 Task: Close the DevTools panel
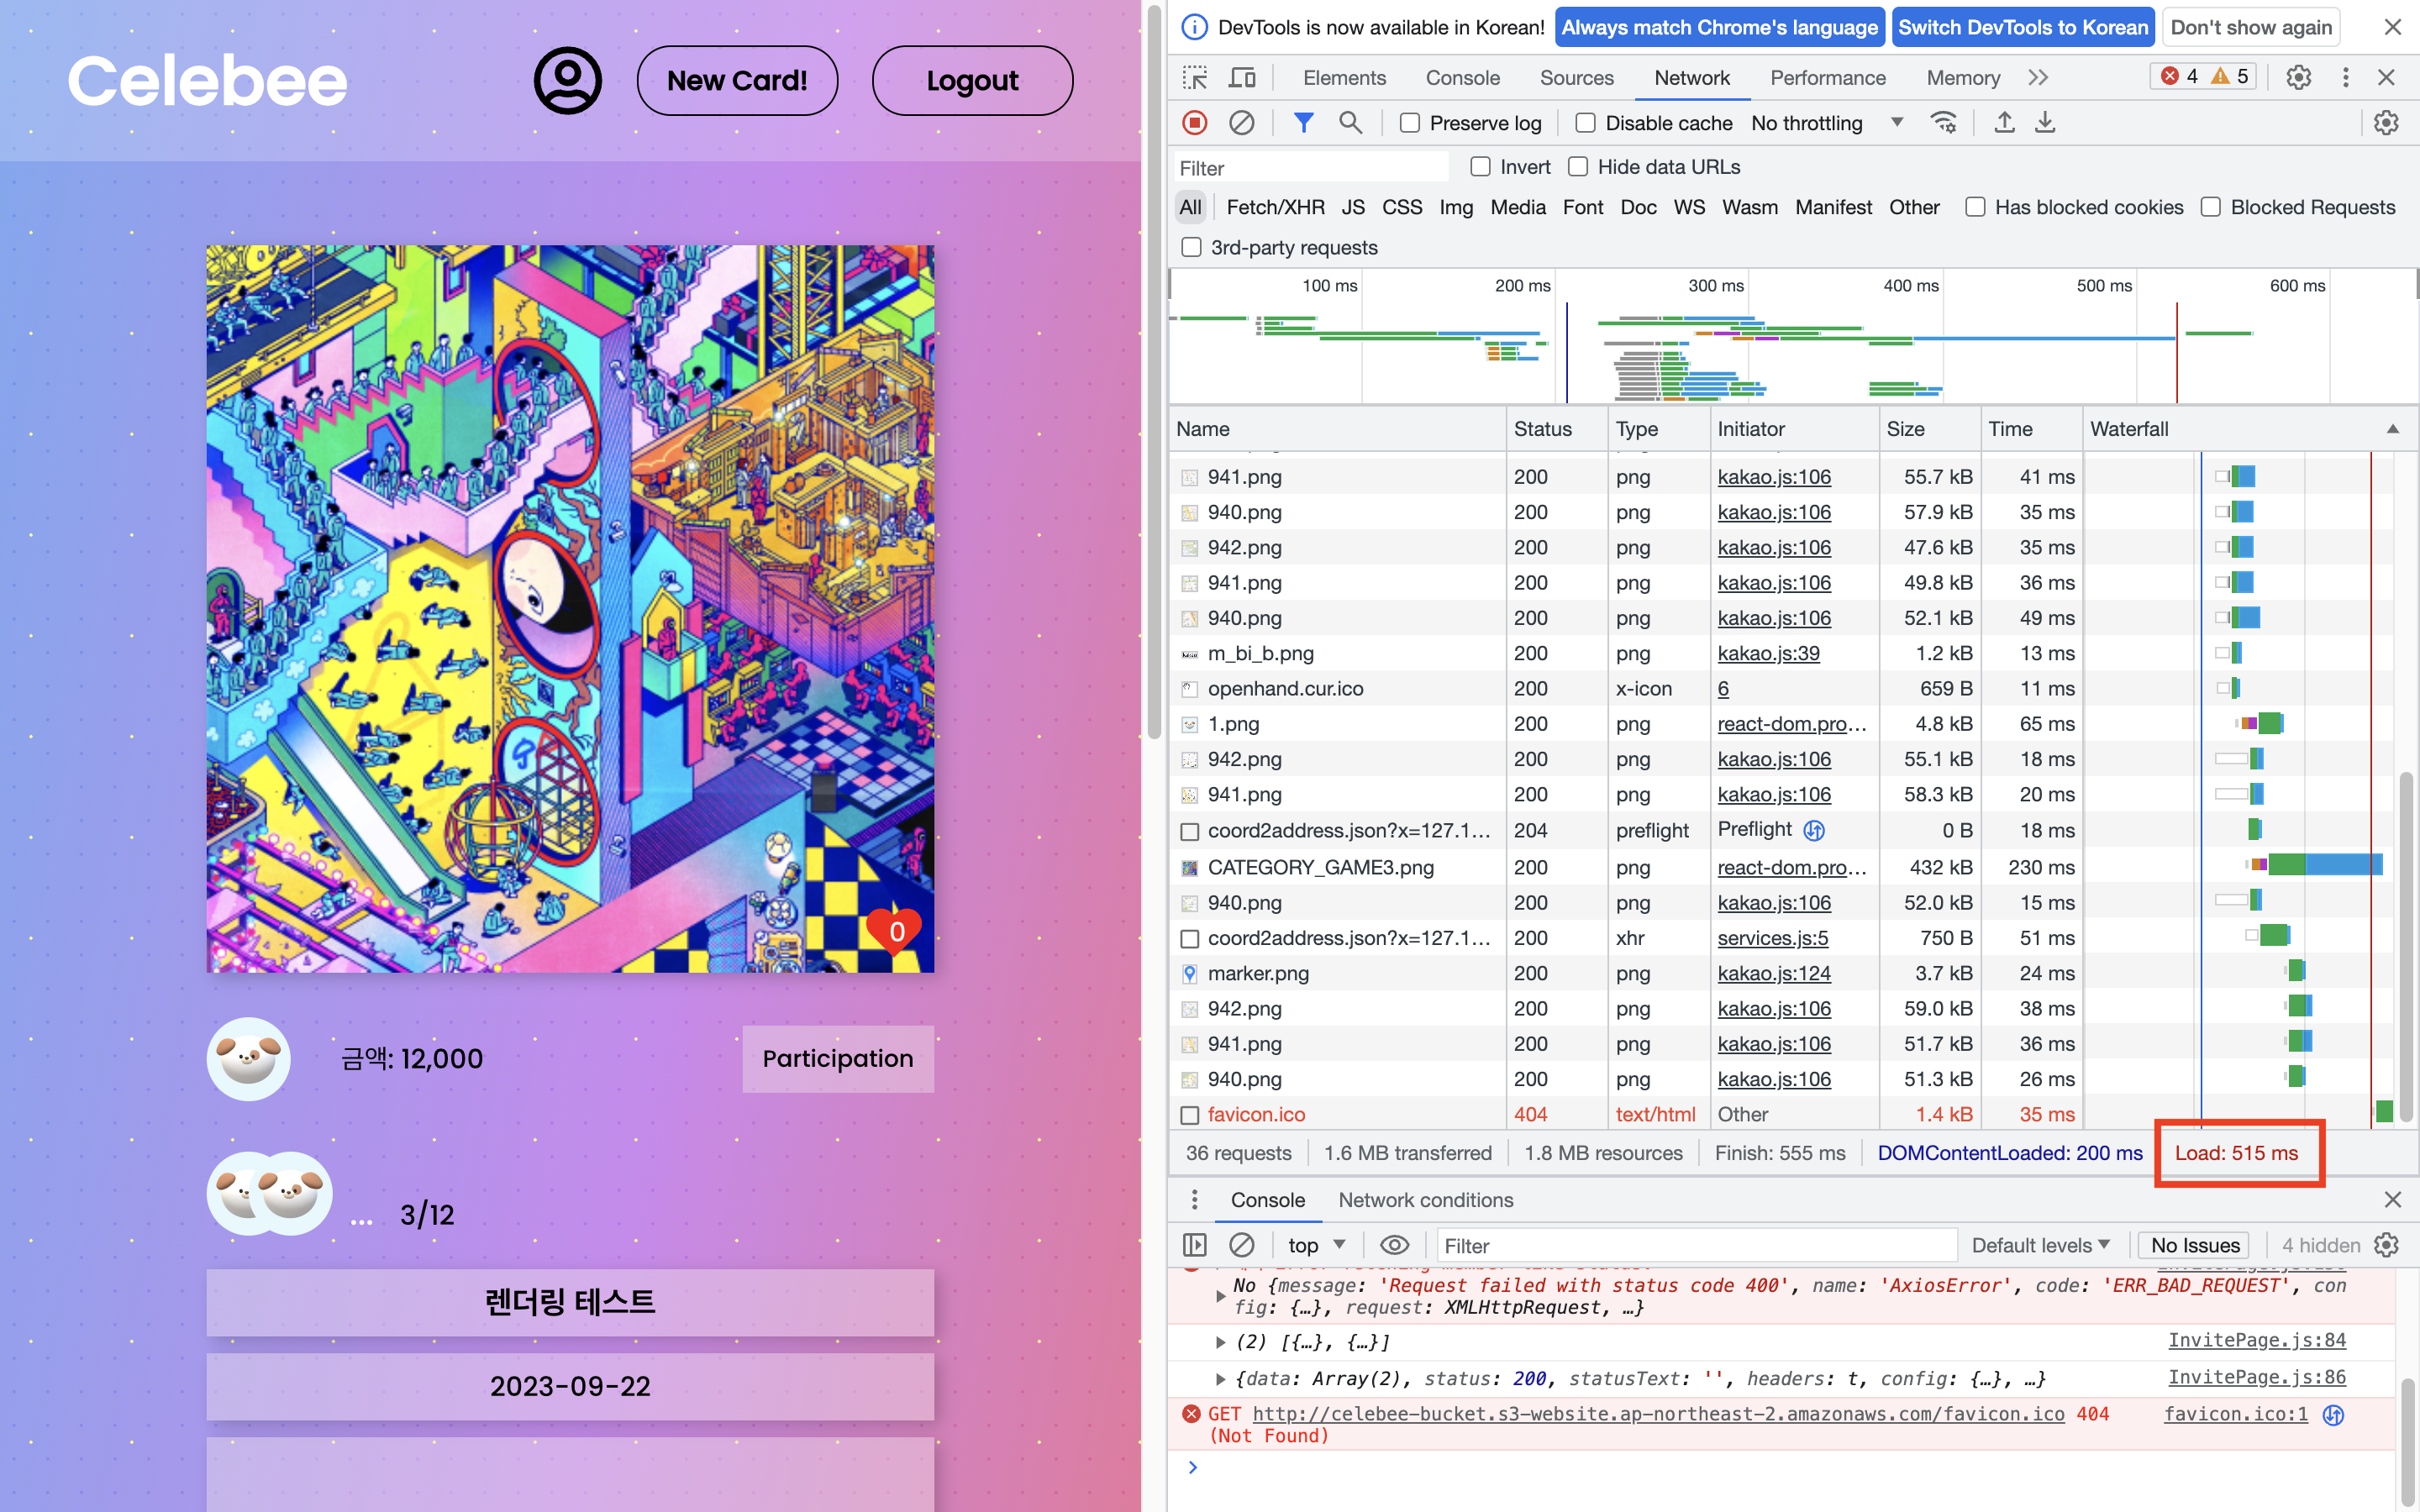tap(2386, 78)
